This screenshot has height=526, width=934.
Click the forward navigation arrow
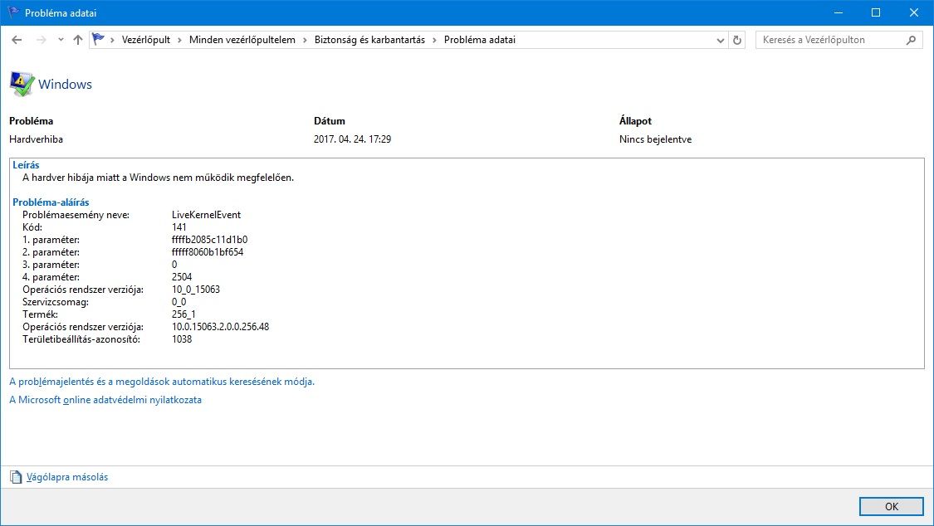pos(42,40)
